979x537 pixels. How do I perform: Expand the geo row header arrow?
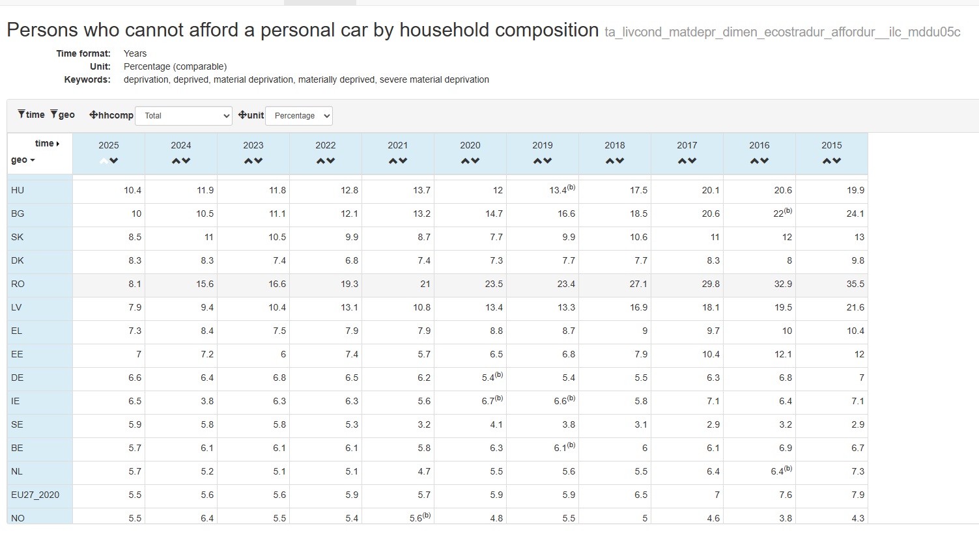coord(32,160)
